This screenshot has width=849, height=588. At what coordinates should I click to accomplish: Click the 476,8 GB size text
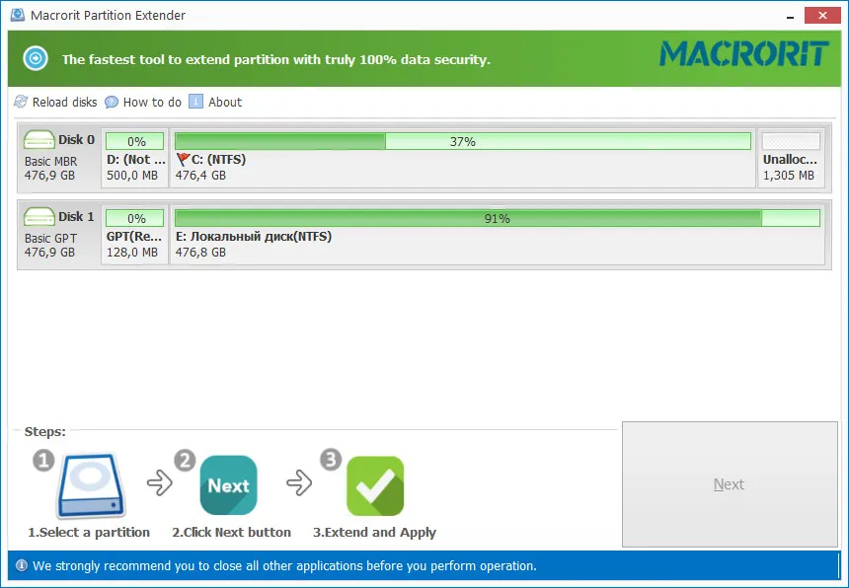pos(200,253)
